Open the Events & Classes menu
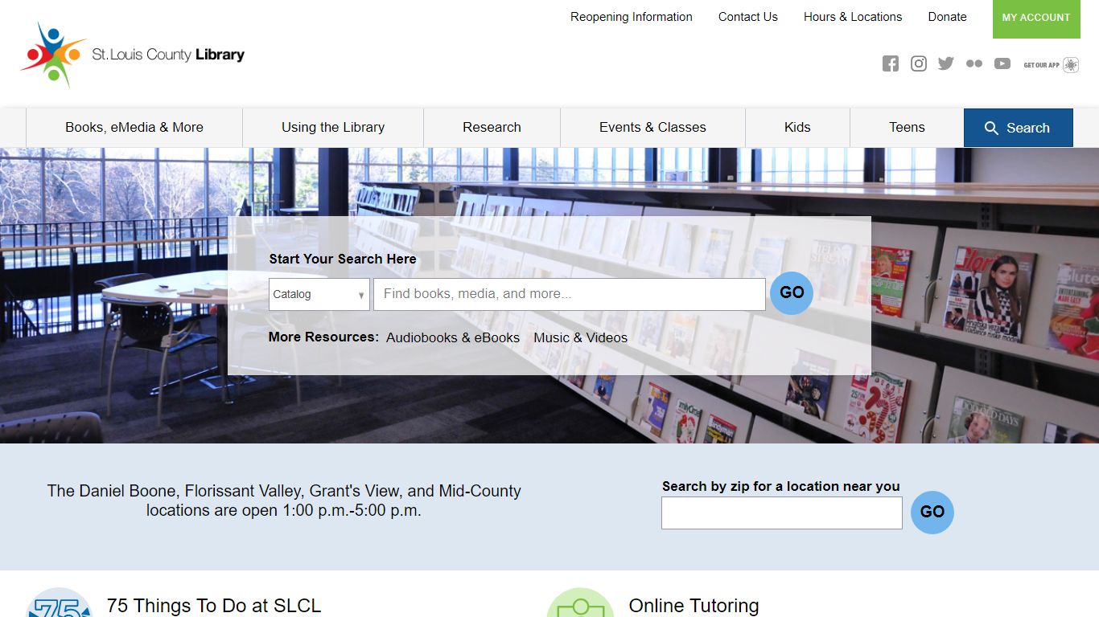 (652, 127)
